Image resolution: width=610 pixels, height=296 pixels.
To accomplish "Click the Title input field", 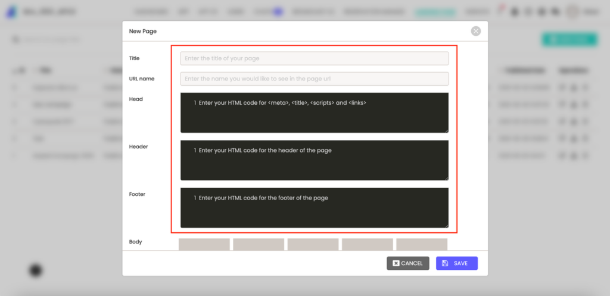I will point(314,58).
